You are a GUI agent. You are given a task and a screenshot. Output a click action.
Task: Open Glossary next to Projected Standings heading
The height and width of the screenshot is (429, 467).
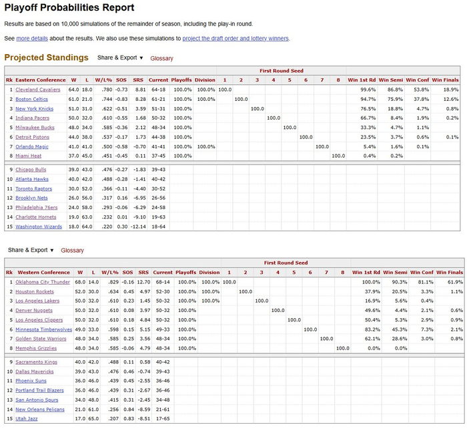coord(161,59)
